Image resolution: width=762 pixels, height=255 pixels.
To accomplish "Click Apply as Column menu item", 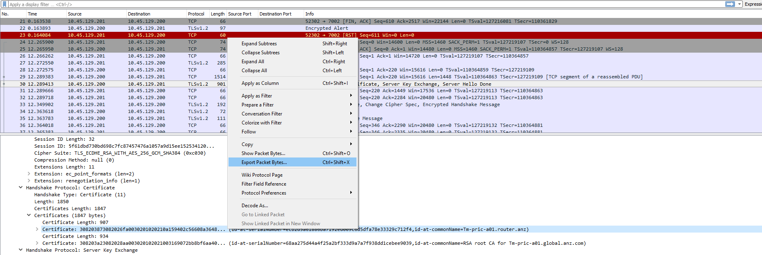I will tap(260, 83).
